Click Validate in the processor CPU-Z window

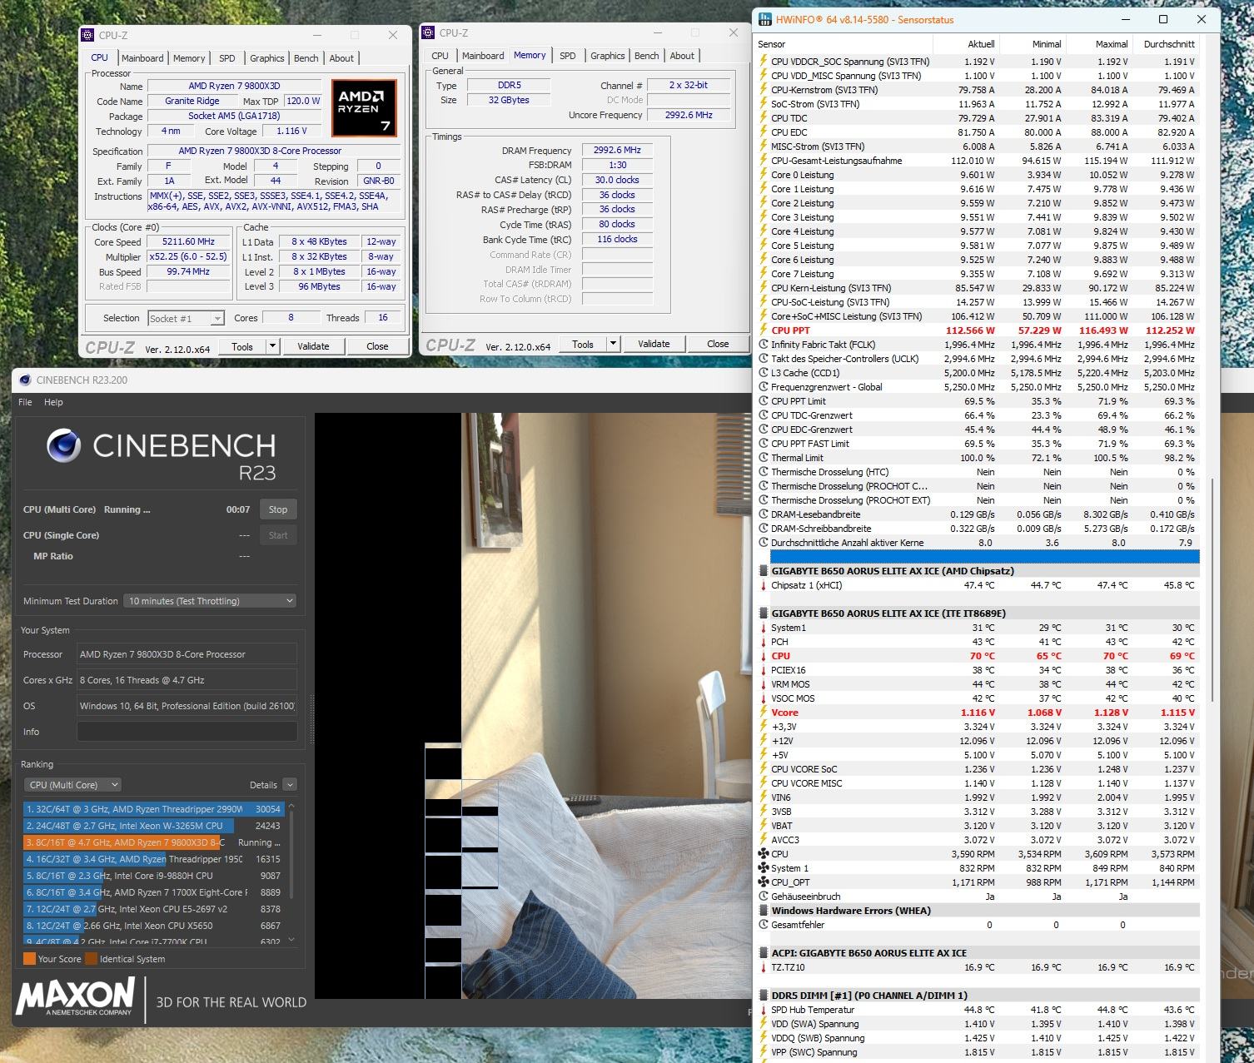click(313, 346)
